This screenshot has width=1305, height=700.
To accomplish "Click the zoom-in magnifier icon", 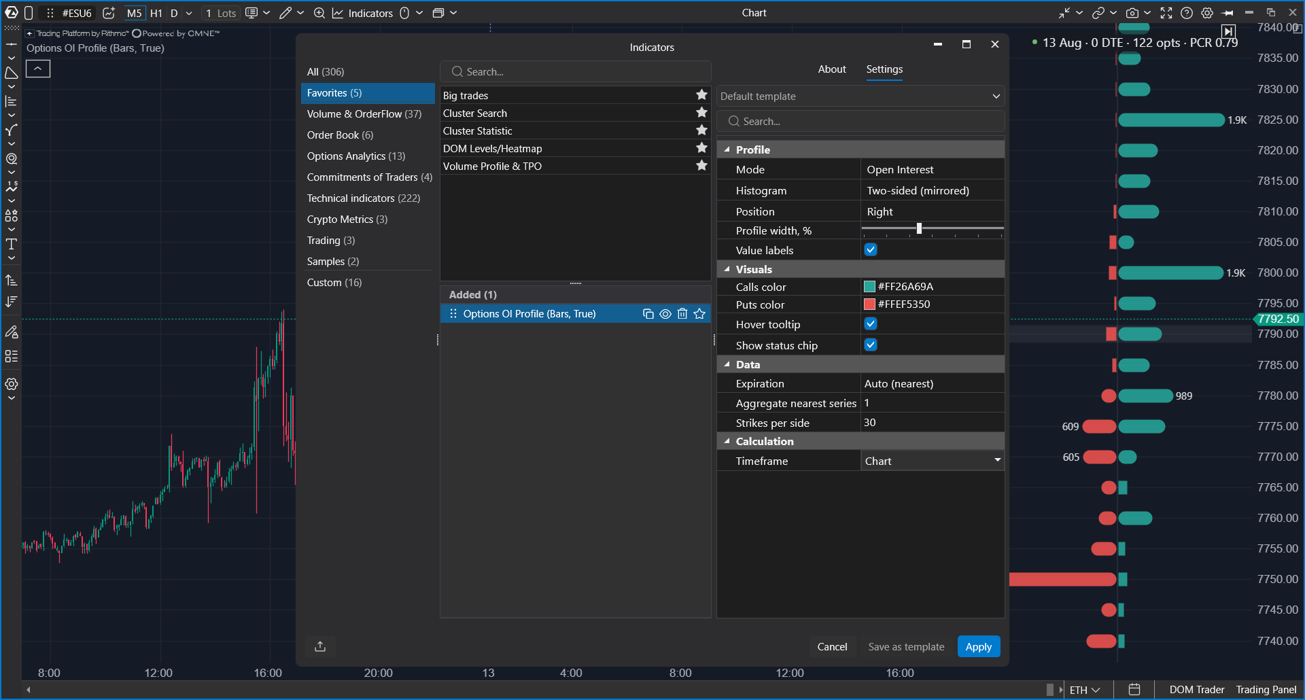I will tap(319, 13).
